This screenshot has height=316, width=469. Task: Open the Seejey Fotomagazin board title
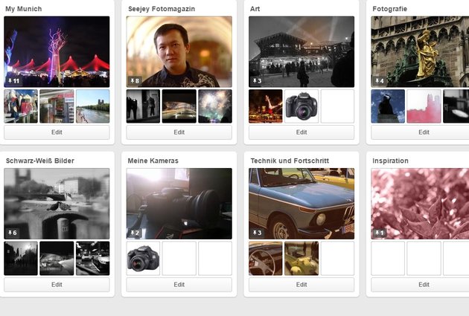point(162,9)
